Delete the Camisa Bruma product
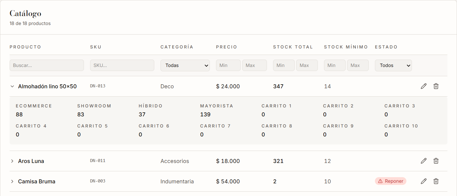The height and width of the screenshot is (196, 457). pos(436,181)
